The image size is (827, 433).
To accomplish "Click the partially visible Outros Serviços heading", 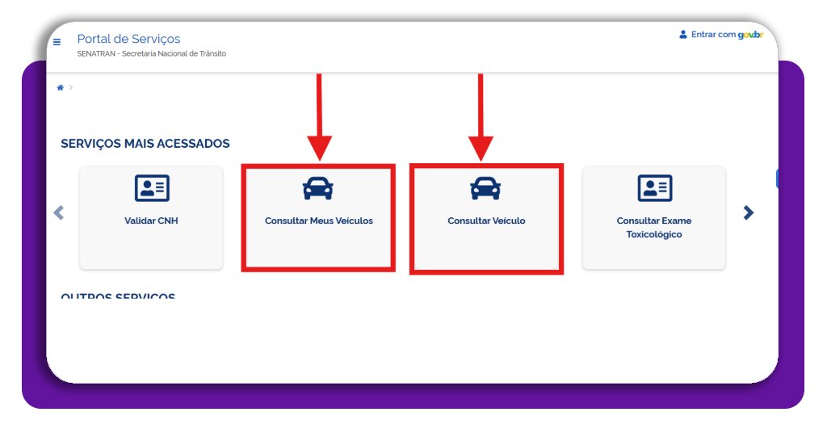I will [x=118, y=296].
